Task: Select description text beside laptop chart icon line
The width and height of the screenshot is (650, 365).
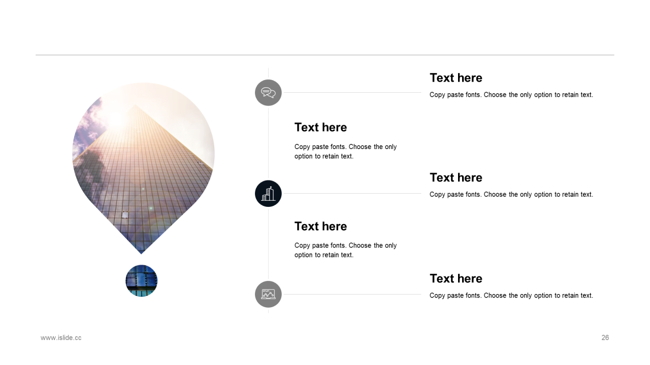Action: pyautogui.click(x=511, y=296)
